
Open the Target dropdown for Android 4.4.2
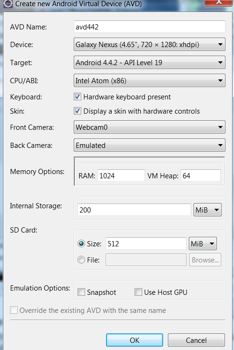pos(149,62)
